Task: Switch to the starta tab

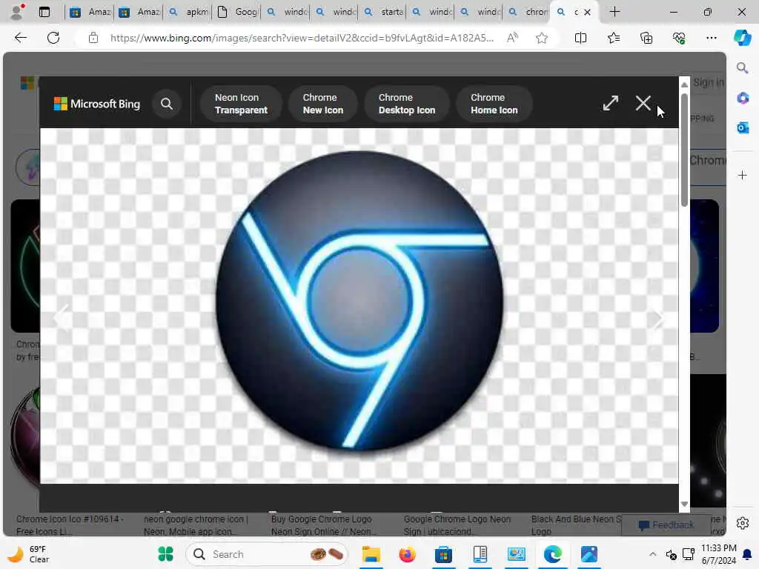Action: pyautogui.click(x=382, y=12)
